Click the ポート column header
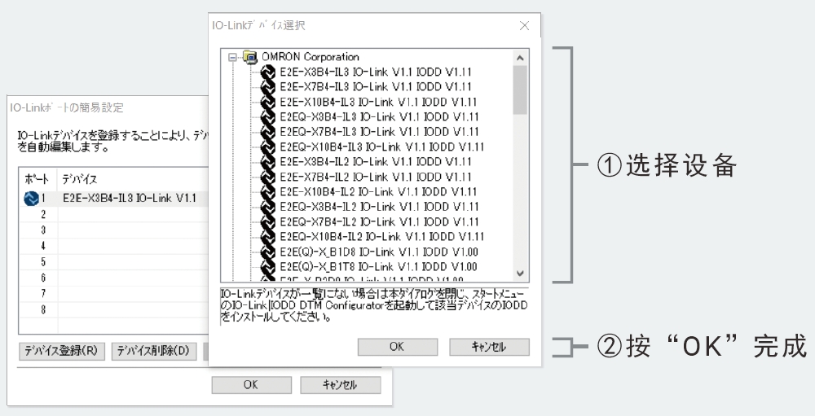The height and width of the screenshot is (416, 815). (38, 180)
